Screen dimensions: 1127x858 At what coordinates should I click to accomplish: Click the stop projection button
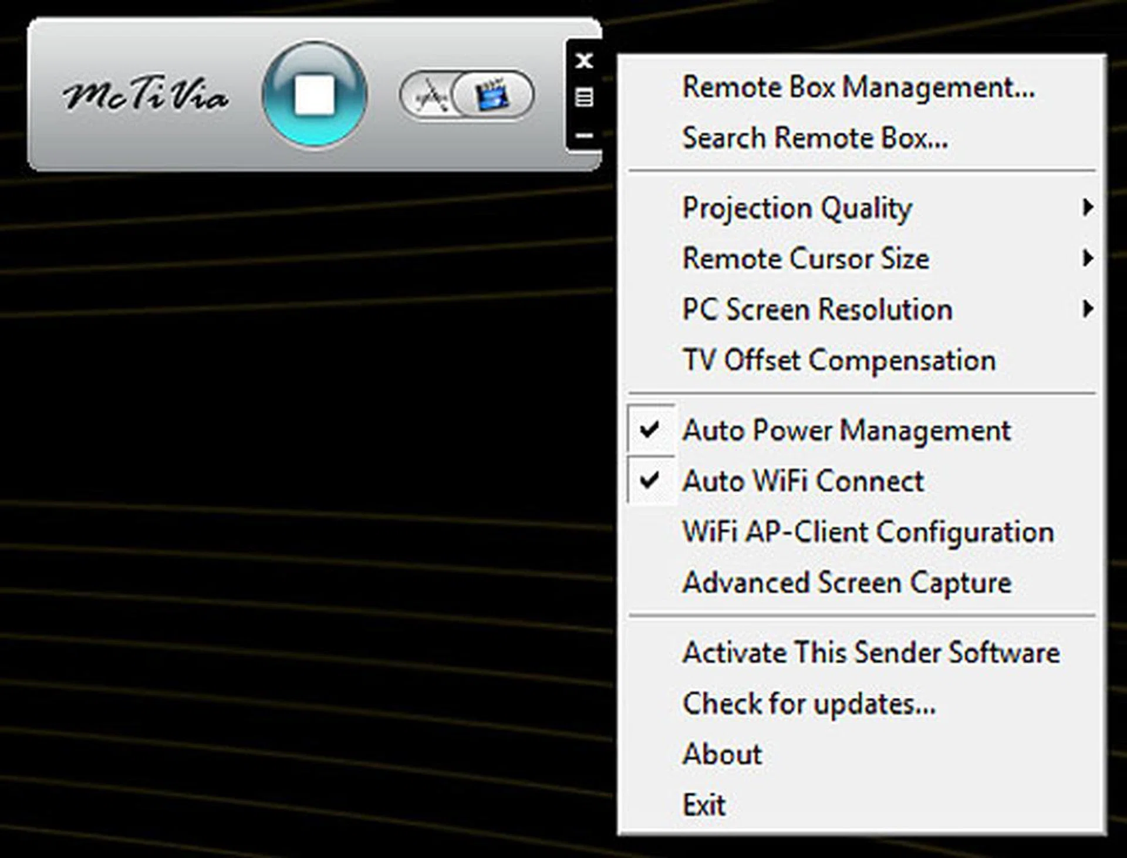pos(315,95)
